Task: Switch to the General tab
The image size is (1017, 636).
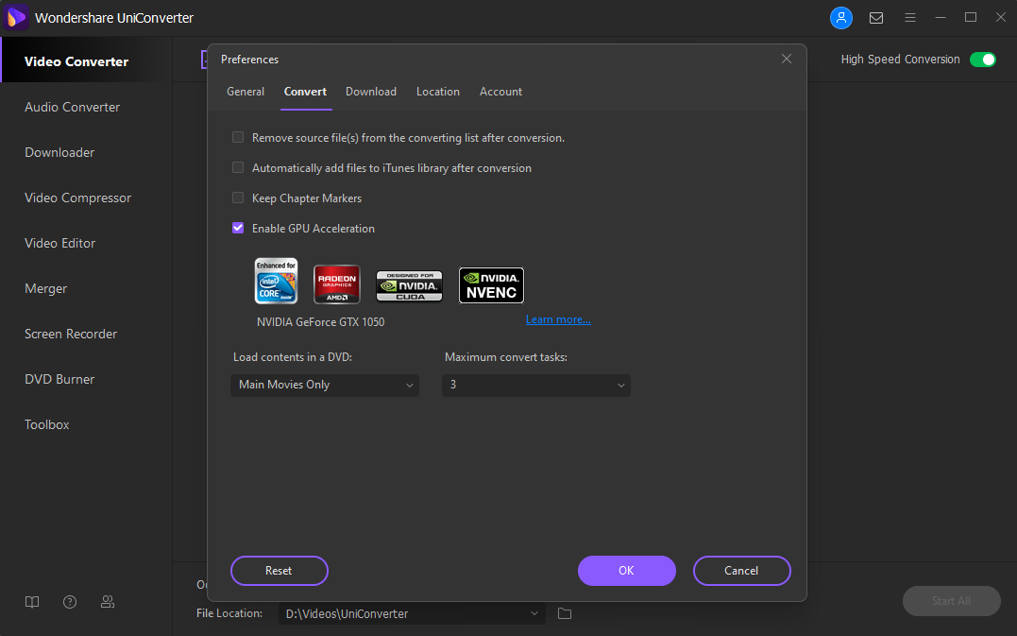Action: click(x=246, y=92)
